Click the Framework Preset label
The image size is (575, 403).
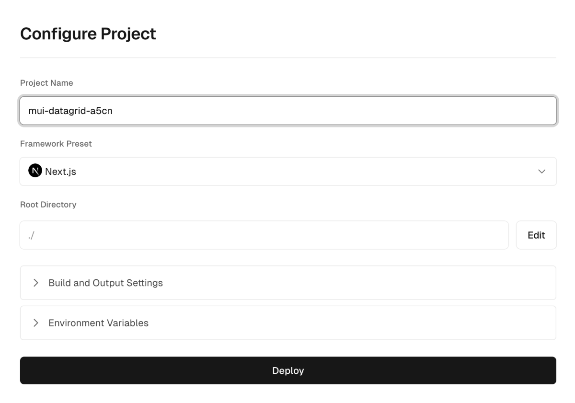pos(56,143)
